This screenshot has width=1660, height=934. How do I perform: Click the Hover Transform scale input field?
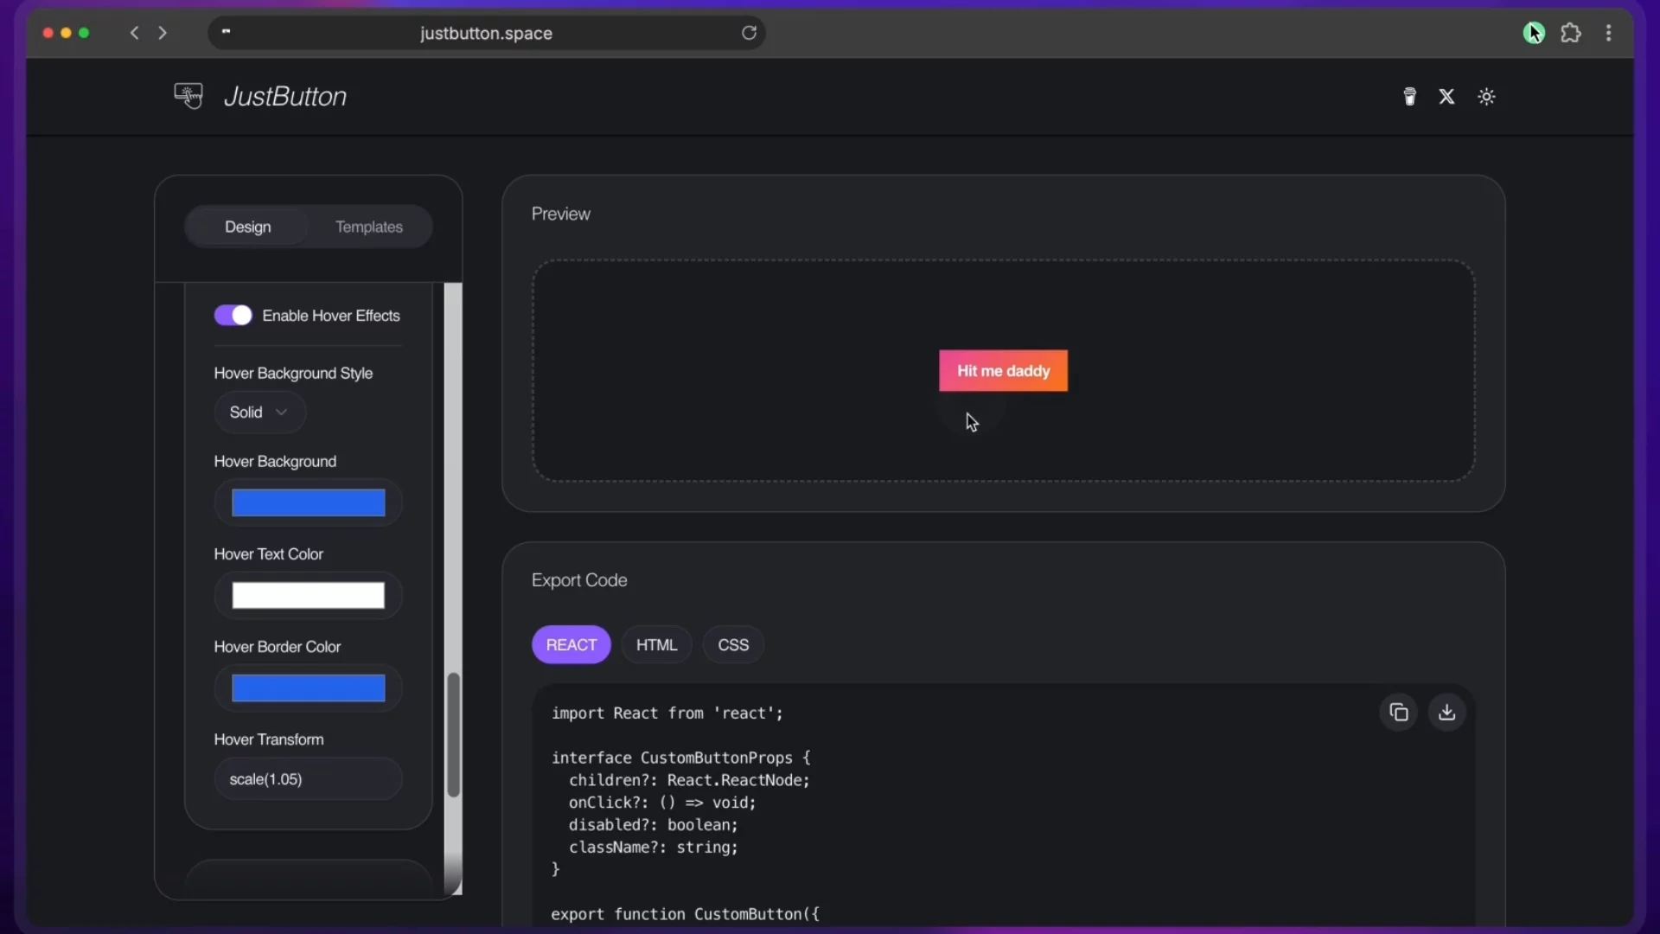point(308,779)
